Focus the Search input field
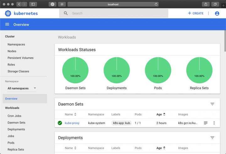 point(114,13)
